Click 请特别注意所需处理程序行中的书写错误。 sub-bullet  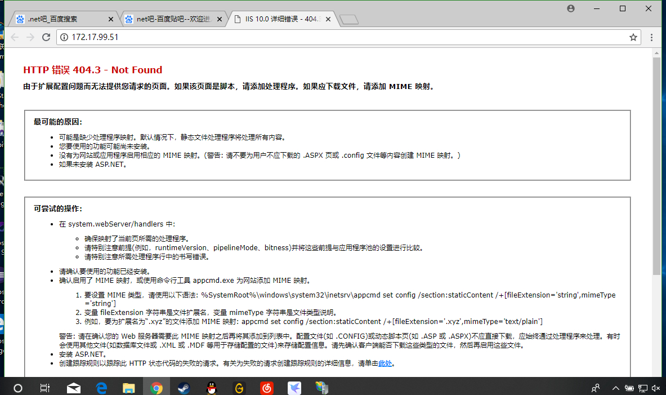[x=147, y=257]
